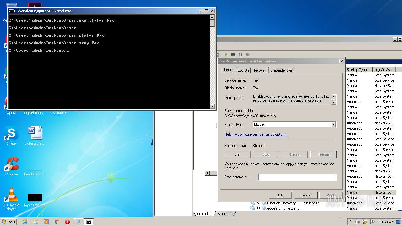Click the green Start Service toolbar icon
The width and height of the screenshot is (402, 226).
point(226,54)
